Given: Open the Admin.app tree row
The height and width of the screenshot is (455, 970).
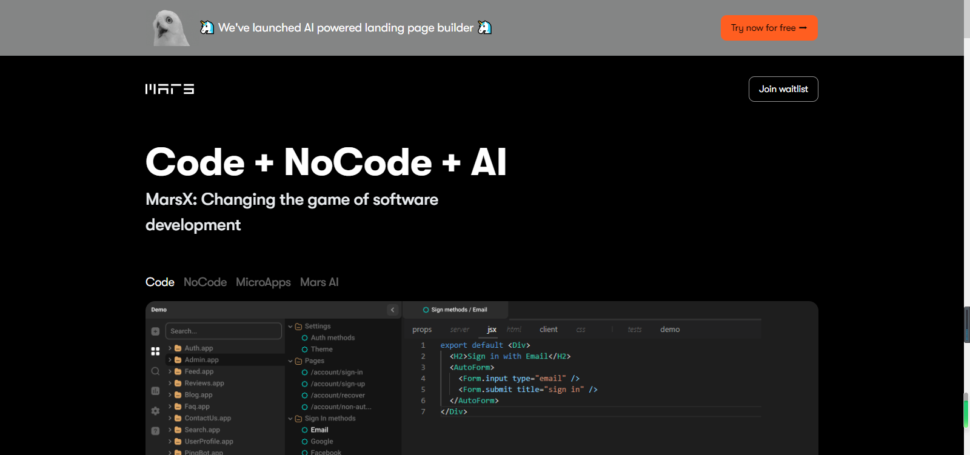Looking at the screenshot, I should [225, 360].
